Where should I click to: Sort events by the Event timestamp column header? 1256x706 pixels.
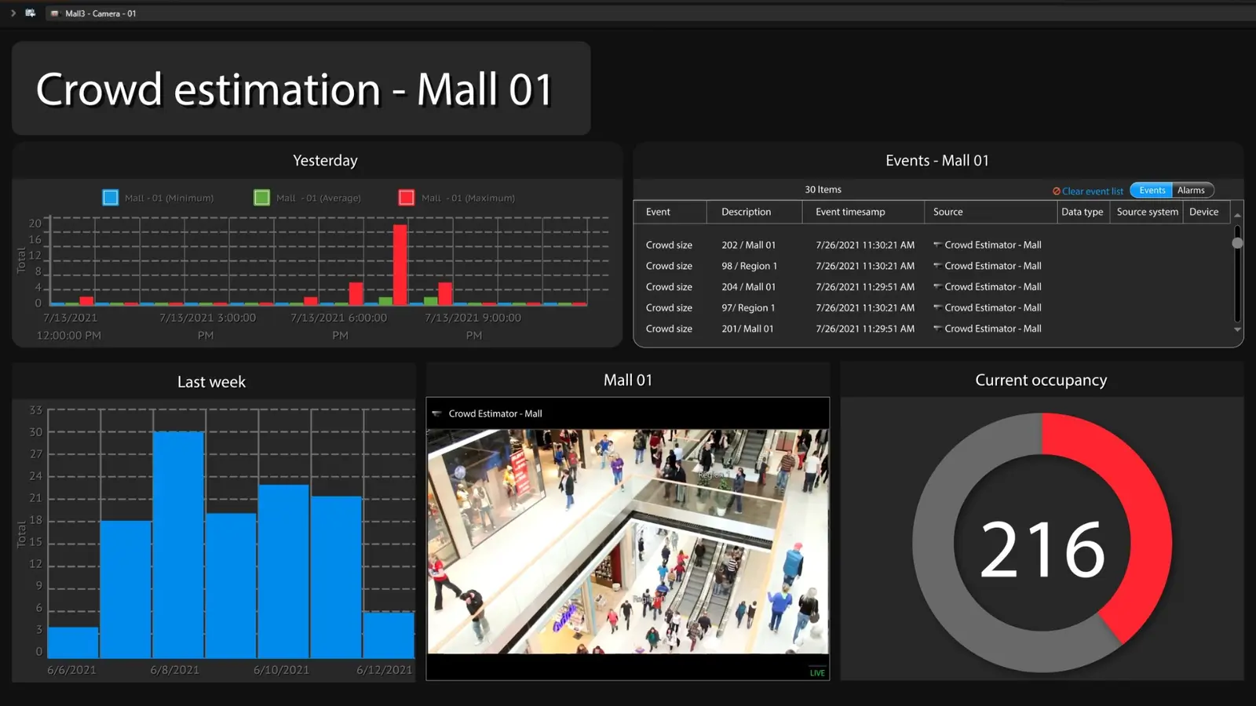click(850, 212)
